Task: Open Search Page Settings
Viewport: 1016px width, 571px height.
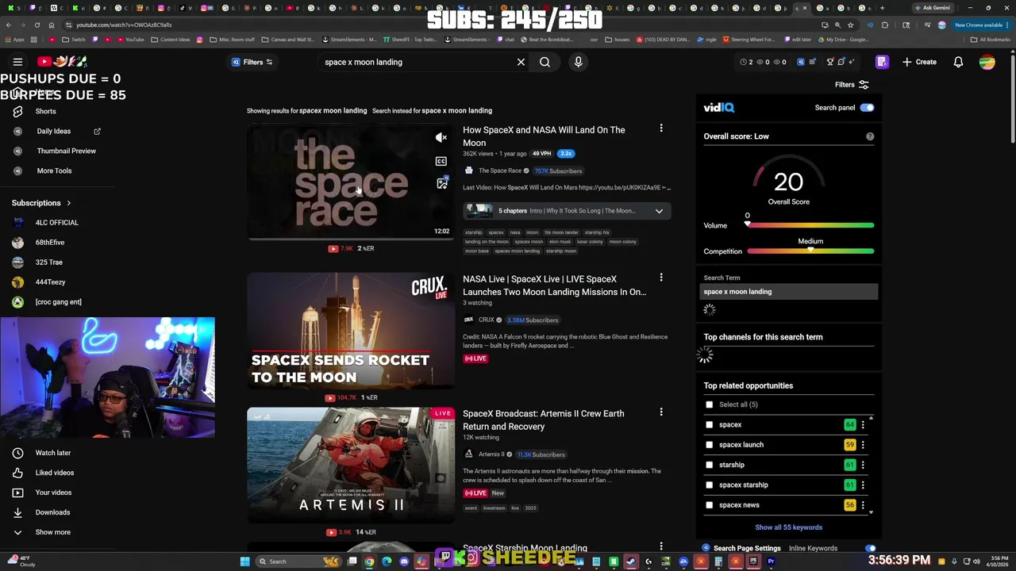Action: tap(746, 548)
